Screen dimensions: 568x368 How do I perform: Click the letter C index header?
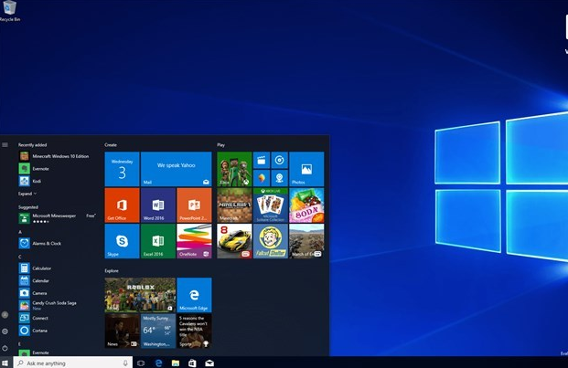(20, 257)
